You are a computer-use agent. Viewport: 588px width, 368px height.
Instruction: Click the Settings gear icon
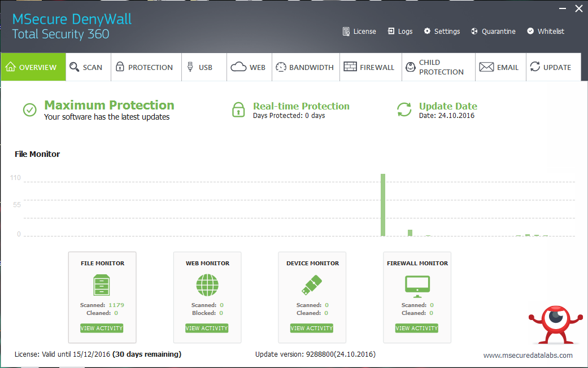point(427,31)
